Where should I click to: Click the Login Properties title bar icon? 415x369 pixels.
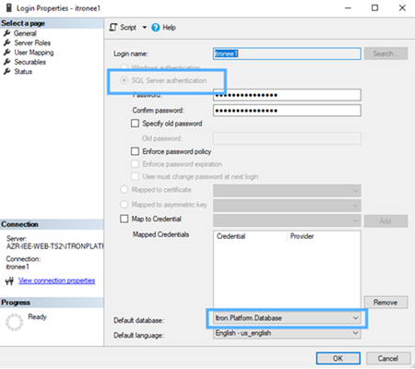coord(9,8)
